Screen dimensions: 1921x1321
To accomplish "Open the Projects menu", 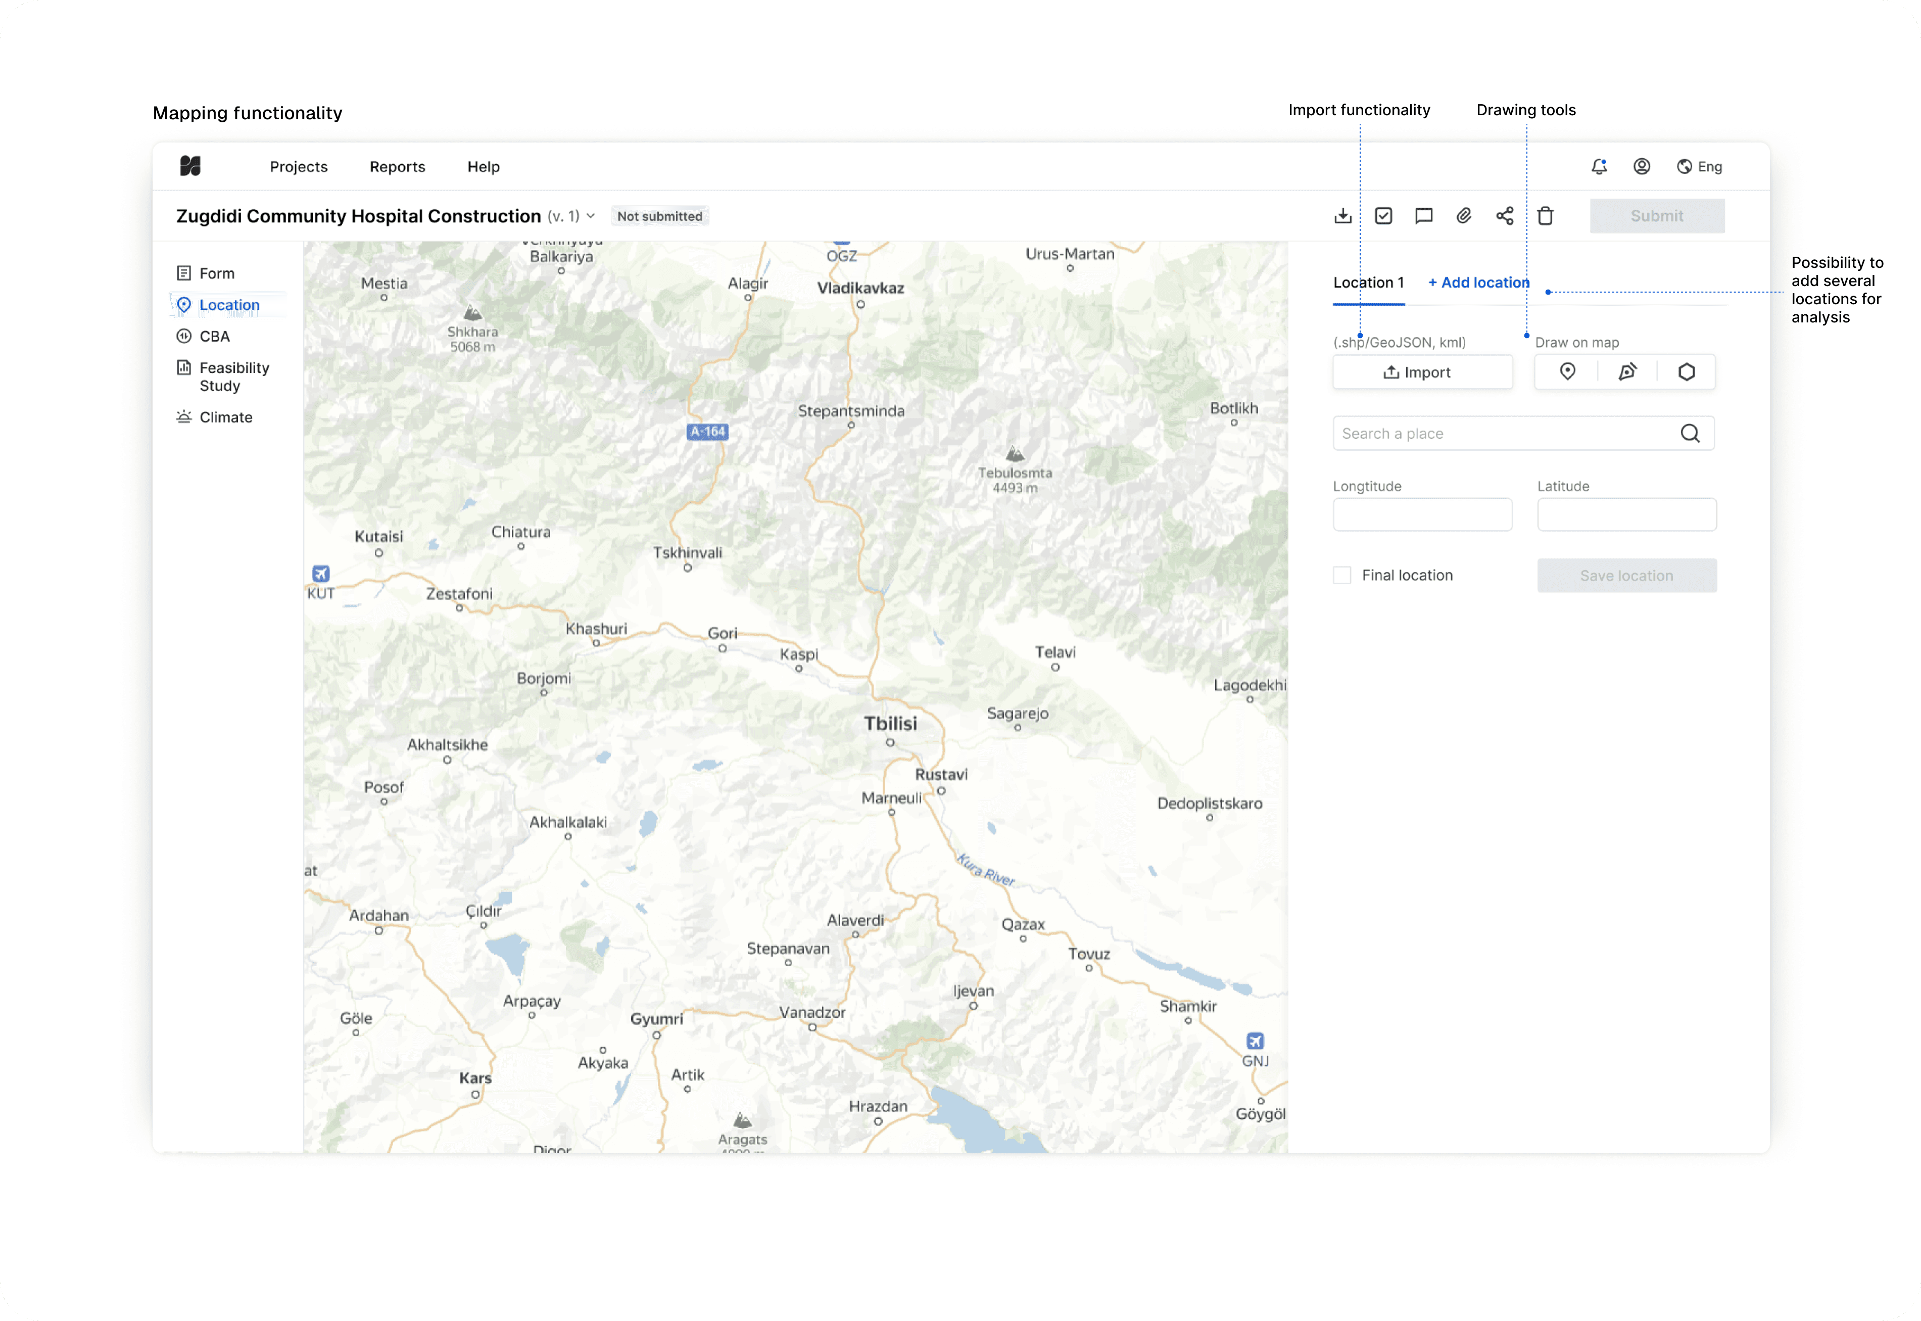I will pyautogui.click(x=299, y=166).
